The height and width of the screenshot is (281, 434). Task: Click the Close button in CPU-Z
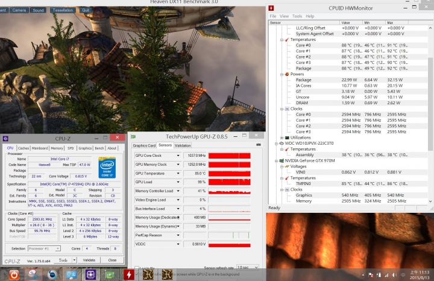click(x=112, y=260)
